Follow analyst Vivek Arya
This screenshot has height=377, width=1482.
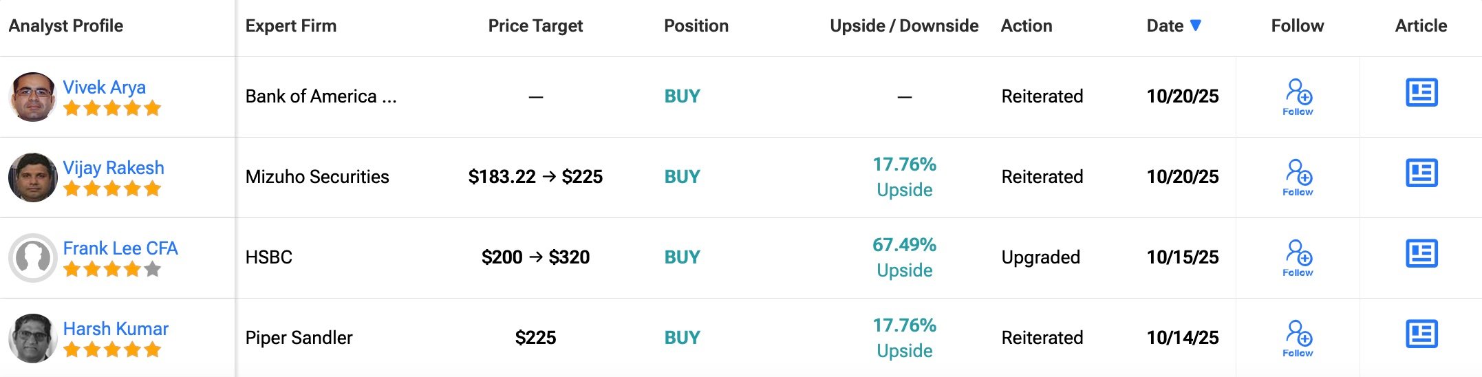1298,96
